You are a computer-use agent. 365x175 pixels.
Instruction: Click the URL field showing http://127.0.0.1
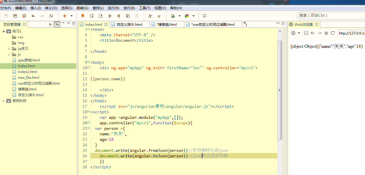click(351, 33)
